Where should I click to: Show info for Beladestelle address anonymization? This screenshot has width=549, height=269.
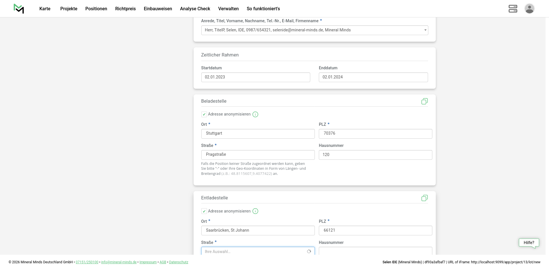coord(255,114)
